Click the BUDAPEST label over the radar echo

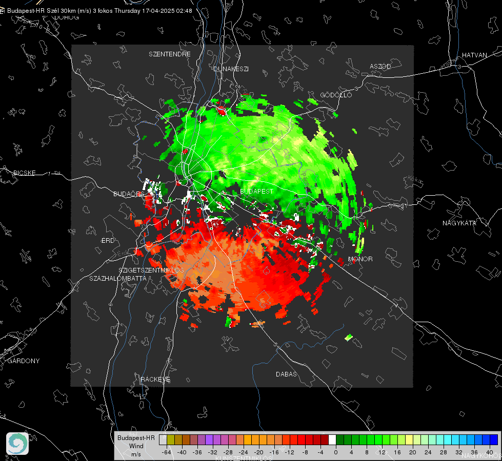pos(257,191)
